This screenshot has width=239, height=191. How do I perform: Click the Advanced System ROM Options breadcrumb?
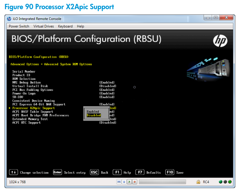coord(68,64)
